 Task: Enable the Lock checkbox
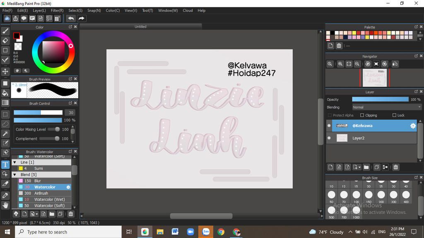[394, 115]
